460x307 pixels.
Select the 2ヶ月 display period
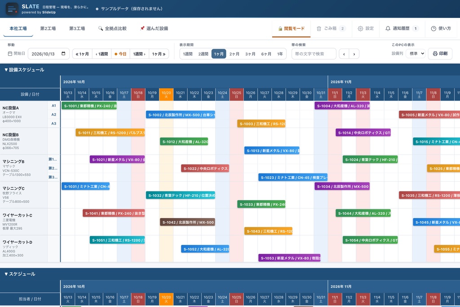tap(234, 54)
